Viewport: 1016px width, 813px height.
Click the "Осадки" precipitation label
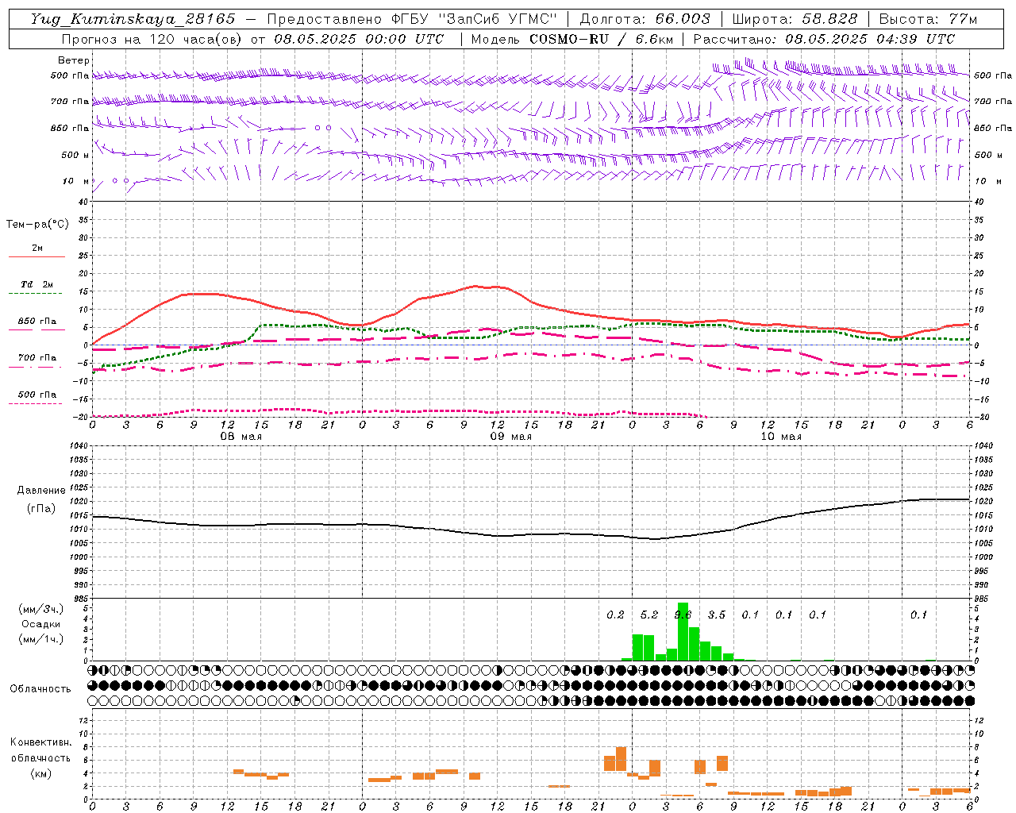[x=40, y=624]
